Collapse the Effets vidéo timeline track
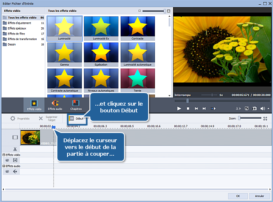 coord(4,155)
